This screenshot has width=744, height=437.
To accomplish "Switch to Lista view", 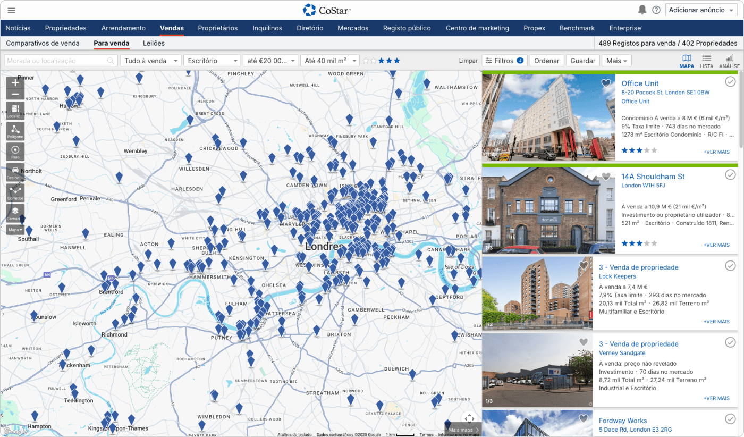I will click(706, 61).
